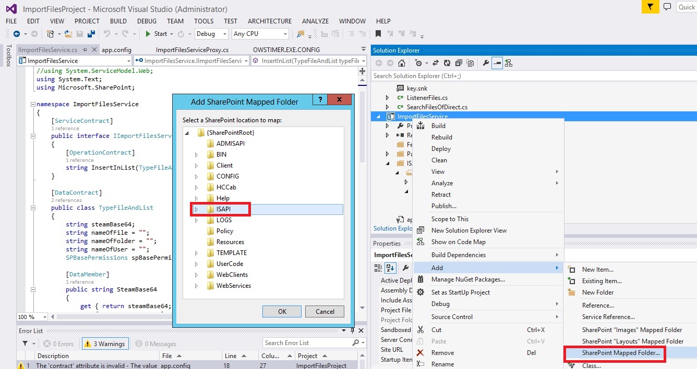Click the View Class Diagram icon

[x=509, y=63]
